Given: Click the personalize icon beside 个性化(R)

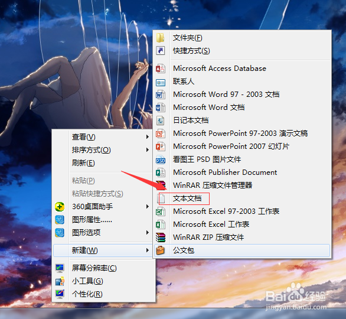Looking at the screenshot, I should pos(60,294).
